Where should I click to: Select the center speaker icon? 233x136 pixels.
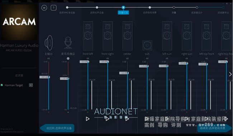pos(127,36)
